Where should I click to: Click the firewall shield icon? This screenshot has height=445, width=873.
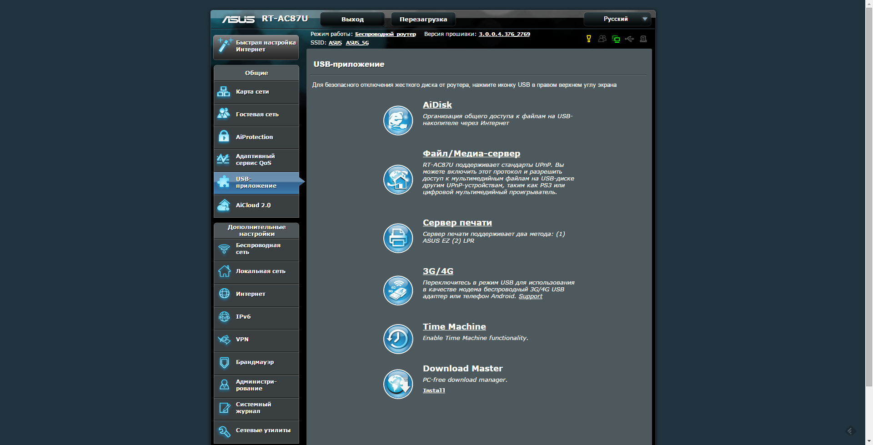(224, 362)
